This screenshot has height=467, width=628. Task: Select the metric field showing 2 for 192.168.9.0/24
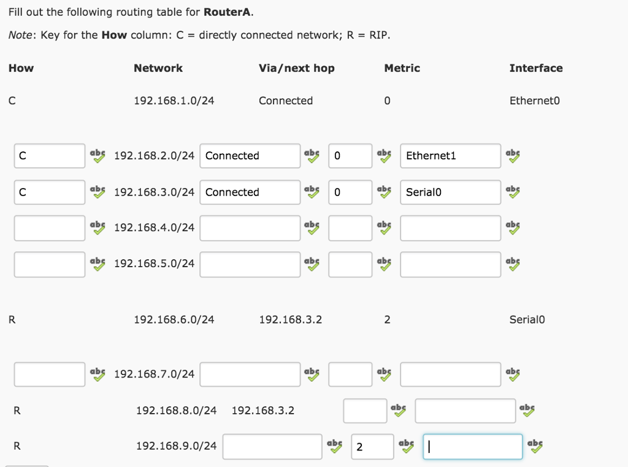coord(372,447)
